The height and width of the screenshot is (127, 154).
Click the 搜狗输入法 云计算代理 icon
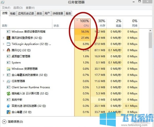click(8, 94)
